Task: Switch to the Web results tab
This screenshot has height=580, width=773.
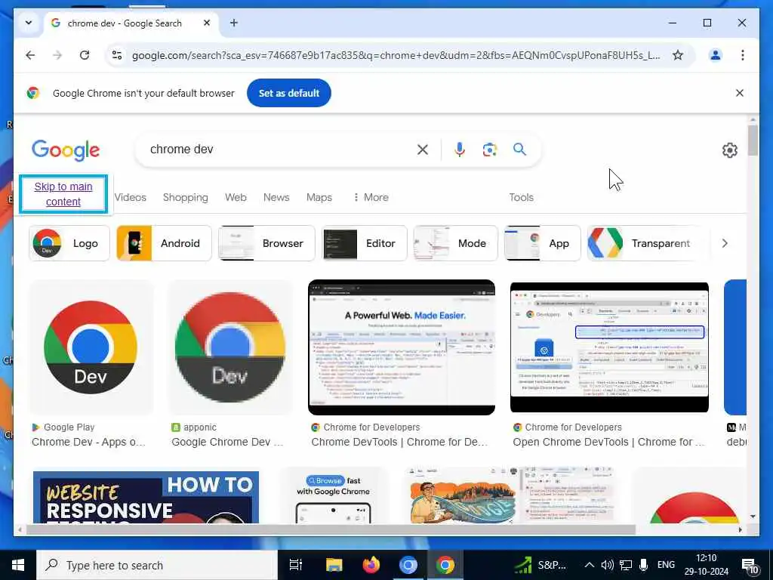Action: [236, 197]
